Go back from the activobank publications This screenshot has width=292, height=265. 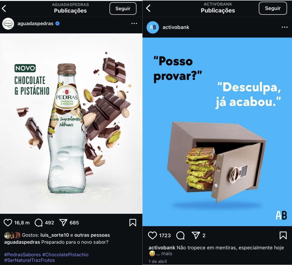(x=148, y=8)
